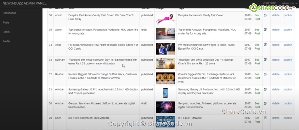Viewport: 299px width, 130px height.
Task: Click the Bitcoin coins thumbnail
Action: [x=165, y=78]
